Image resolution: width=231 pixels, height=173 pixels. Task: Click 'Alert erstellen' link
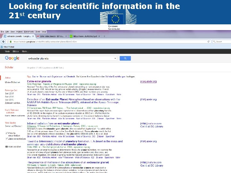click(14, 147)
